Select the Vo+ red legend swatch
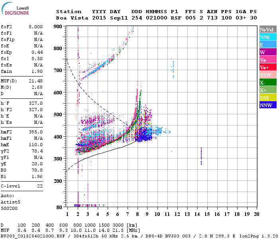Image resolution: width=279 pixels, height=239 pixels. point(268,67)
